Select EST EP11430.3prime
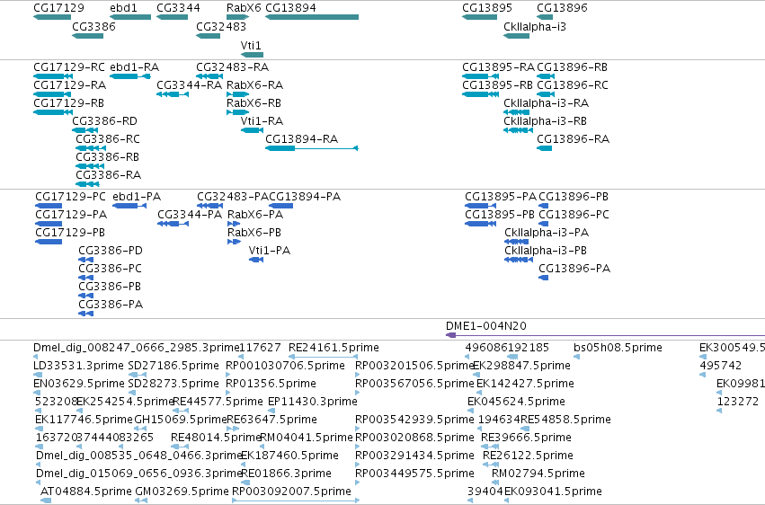The width and height of the screenshot is (765, 505). pyautogui.click(x=312, y=402)
